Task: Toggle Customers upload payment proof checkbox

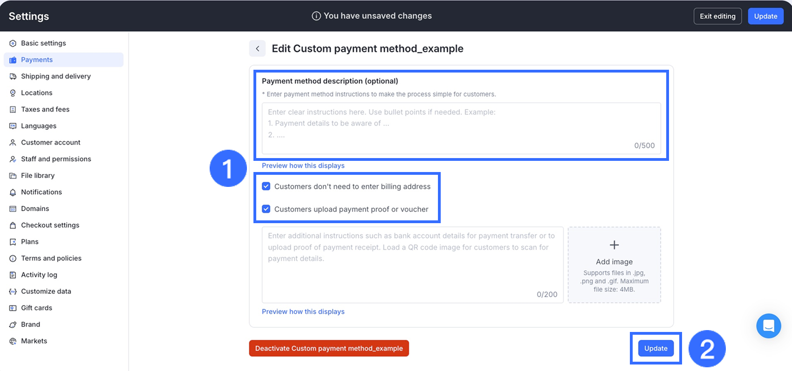Action: click(266, 209)
